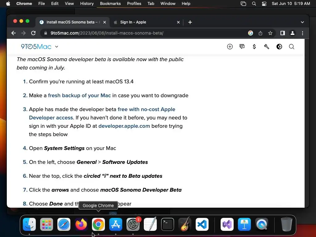Open fresh backup of your Mac link
This screenshot has width=316, height=237.
coord(79,95)
